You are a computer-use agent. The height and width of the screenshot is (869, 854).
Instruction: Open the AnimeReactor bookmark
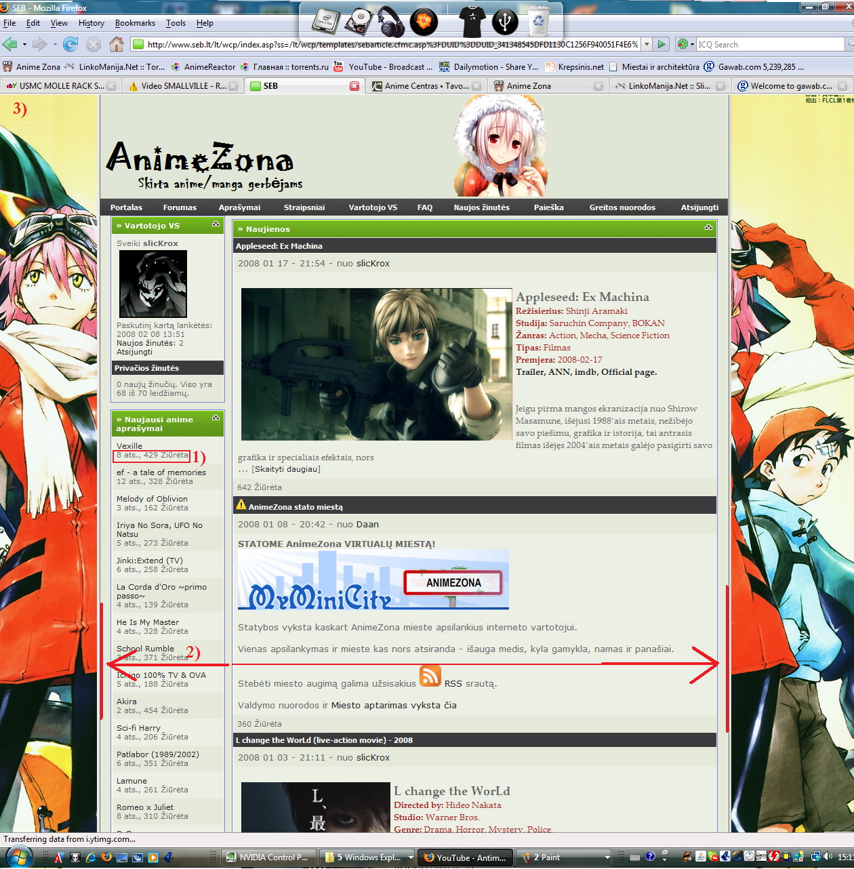click(x=203, y=66)
